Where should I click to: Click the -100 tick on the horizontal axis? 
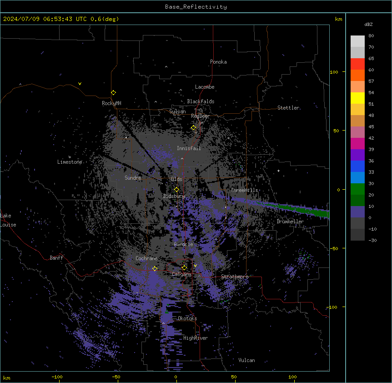(57, 377)
